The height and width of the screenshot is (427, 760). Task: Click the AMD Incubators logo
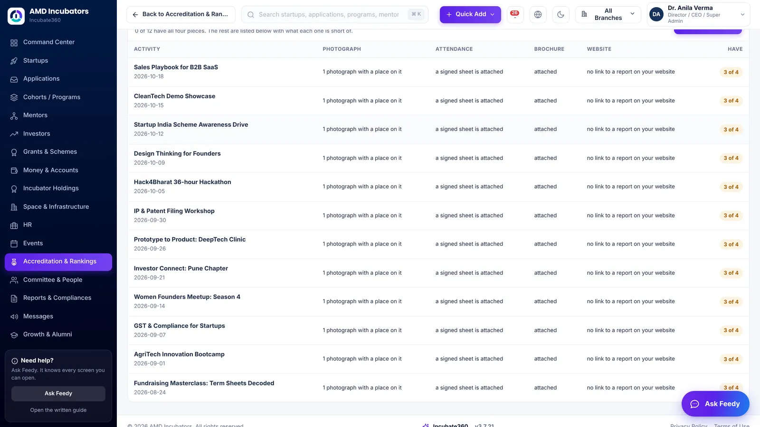tap(16, 16)
